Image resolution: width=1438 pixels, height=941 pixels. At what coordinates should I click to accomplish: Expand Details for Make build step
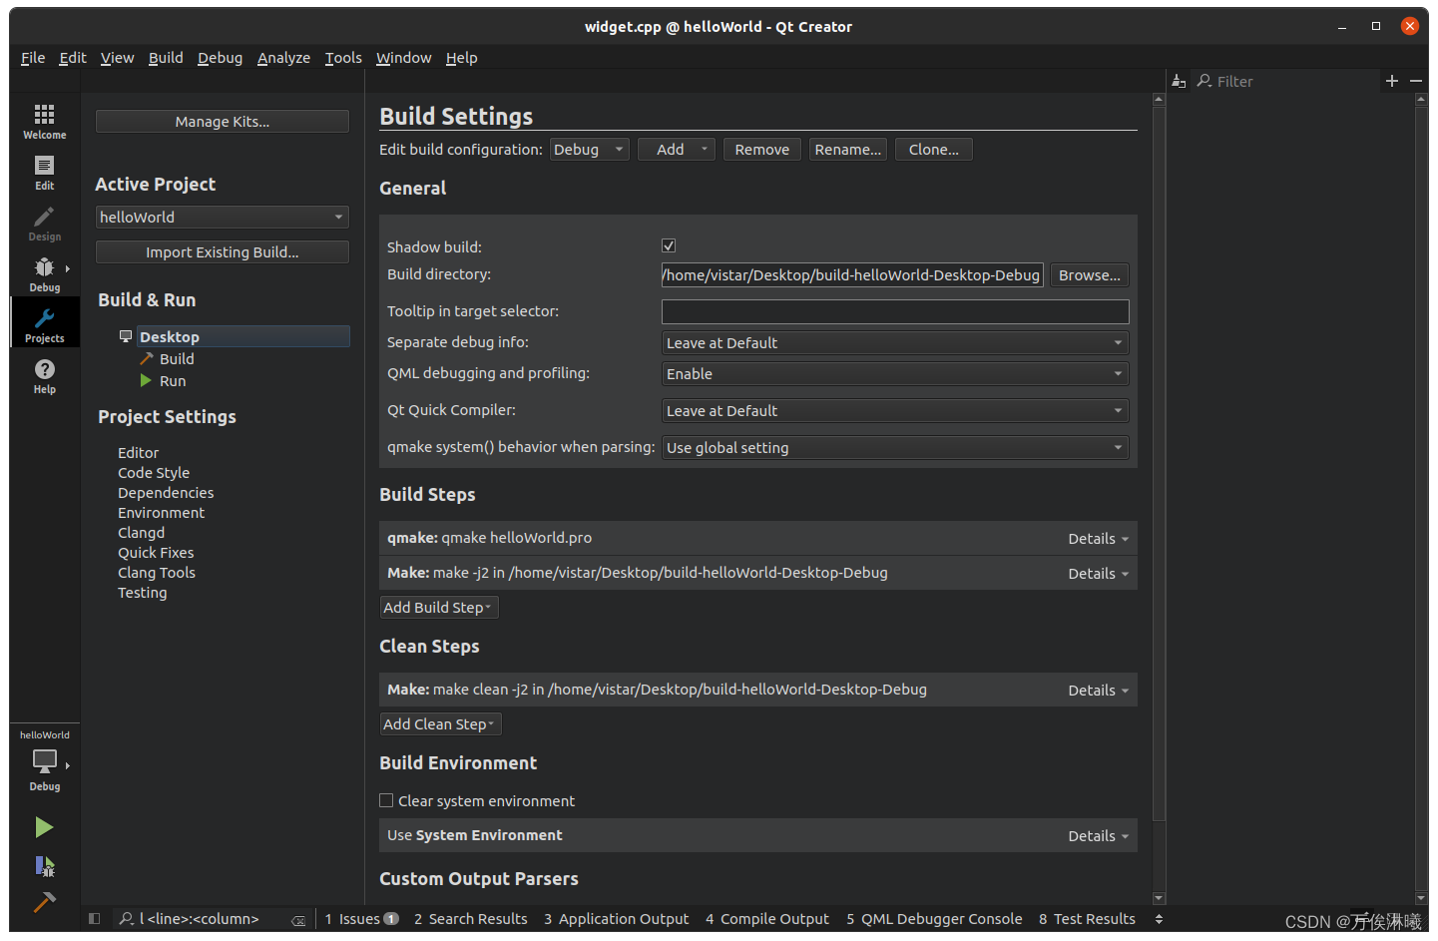coord(1098,574)
